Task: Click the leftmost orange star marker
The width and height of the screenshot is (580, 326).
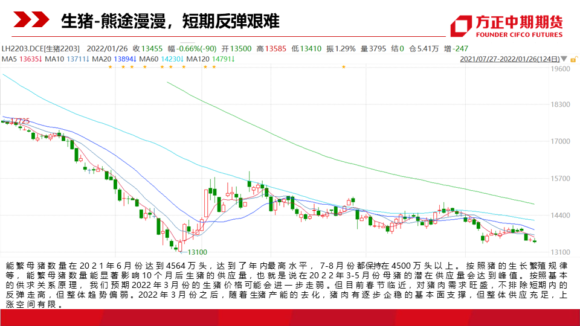Action: 110,67
